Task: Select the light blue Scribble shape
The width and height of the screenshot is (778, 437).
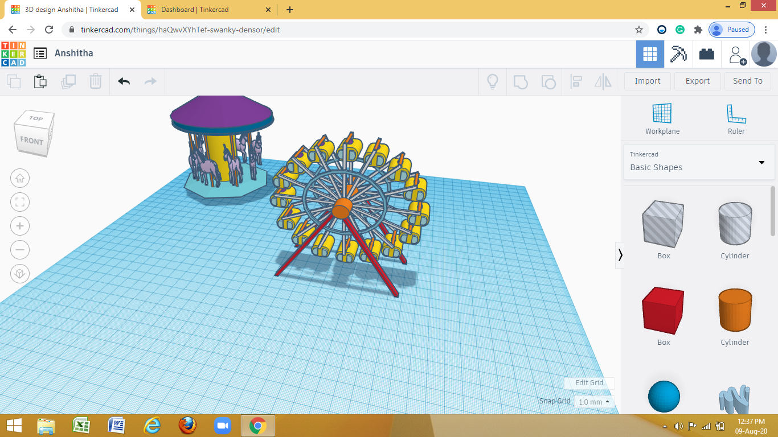Action: click(735, 399)
